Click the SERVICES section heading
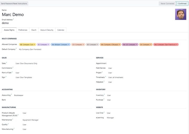This screenshot has height=134, width=189. 100,58
